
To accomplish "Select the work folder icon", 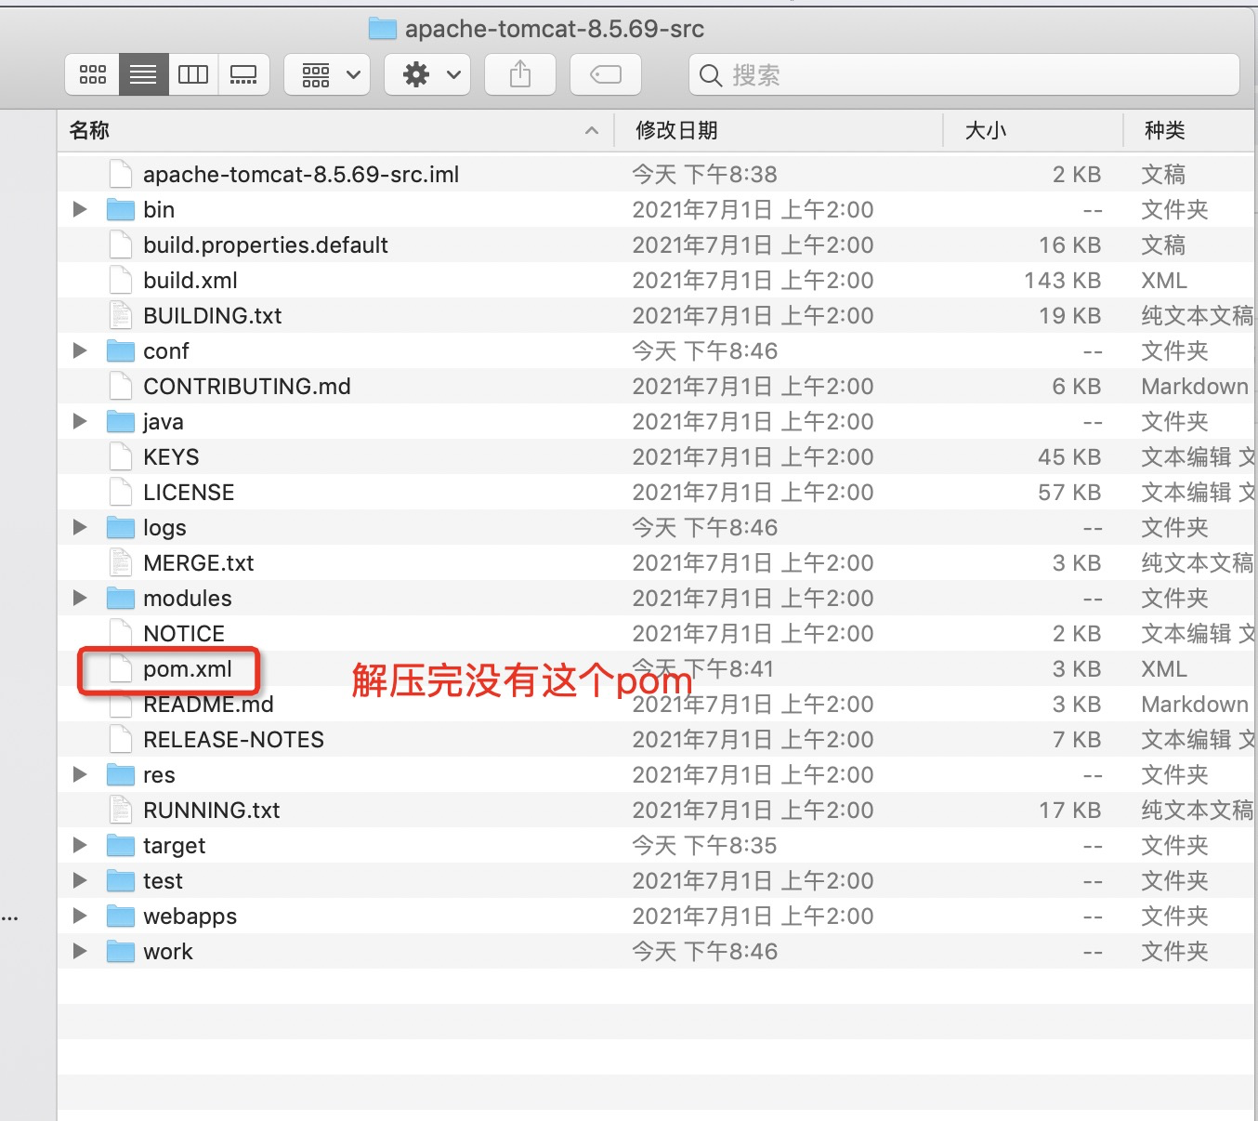I will tap(121, 951).
